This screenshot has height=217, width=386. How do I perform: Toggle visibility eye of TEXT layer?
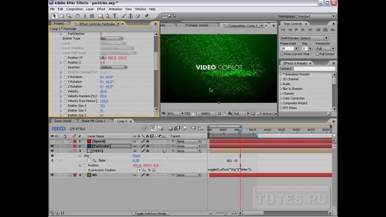(x=52, y=151)
